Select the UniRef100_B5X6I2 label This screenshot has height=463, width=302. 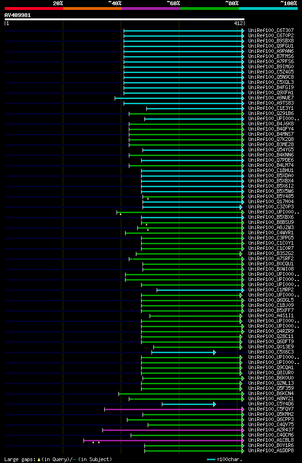[271, 186]
